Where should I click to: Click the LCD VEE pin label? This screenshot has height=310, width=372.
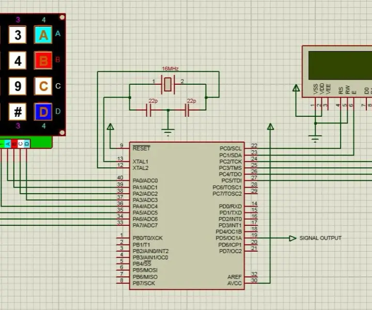(x=328, y=89)
